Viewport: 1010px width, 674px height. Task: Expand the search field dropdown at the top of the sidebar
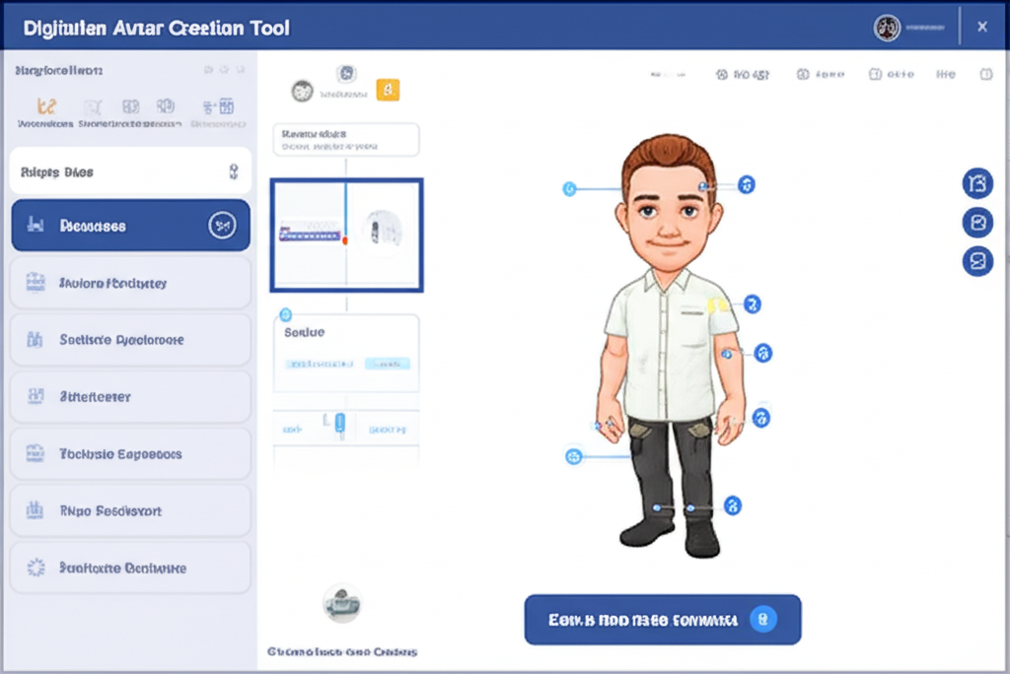click(235, 170)
